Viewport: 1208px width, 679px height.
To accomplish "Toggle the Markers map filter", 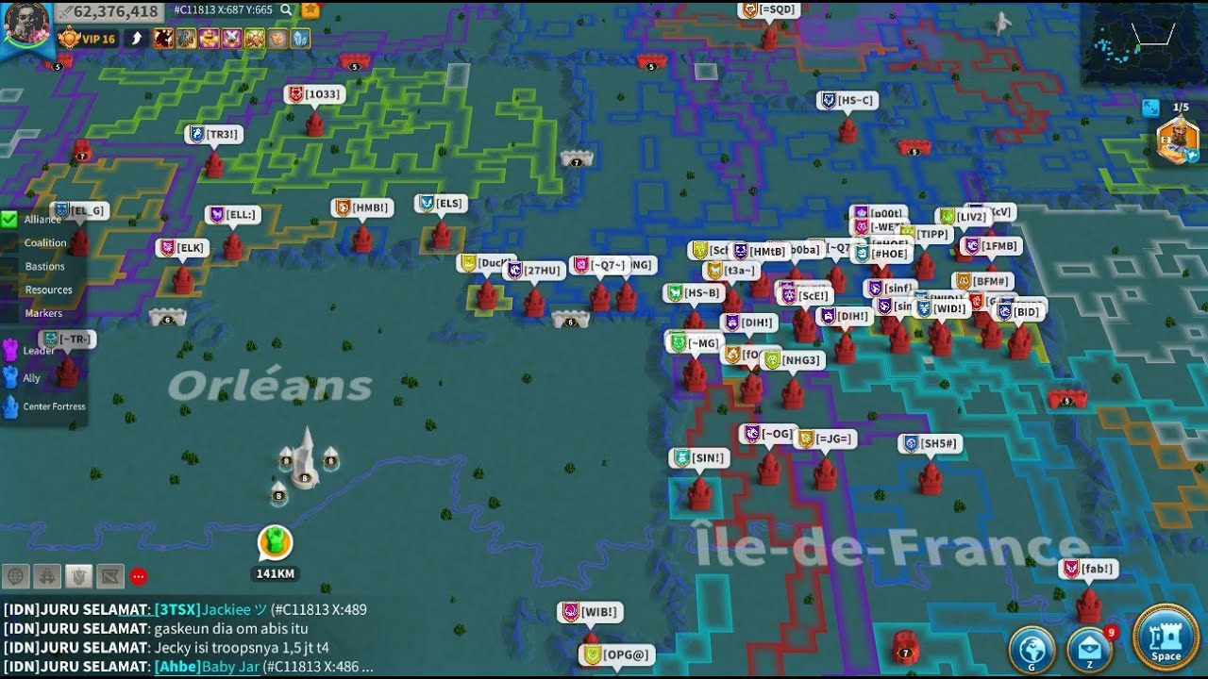I will (43, 313).
